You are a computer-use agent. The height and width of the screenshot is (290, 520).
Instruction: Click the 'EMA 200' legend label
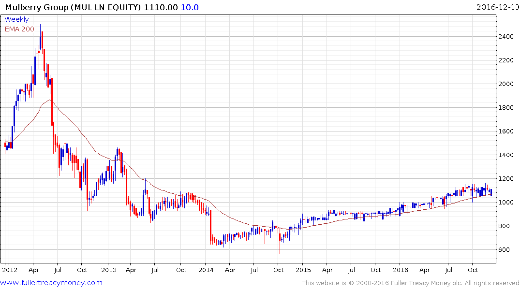19,29
